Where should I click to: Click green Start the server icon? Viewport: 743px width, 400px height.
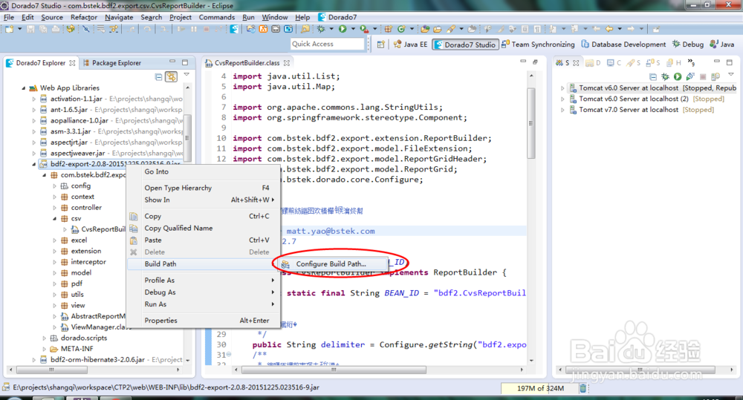click(678, 76)
